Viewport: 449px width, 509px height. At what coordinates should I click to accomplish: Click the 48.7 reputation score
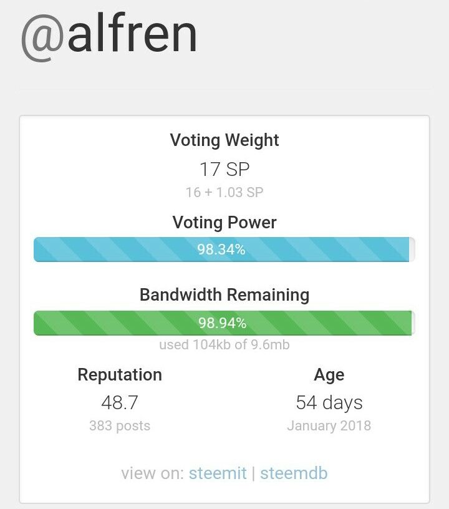120,403
